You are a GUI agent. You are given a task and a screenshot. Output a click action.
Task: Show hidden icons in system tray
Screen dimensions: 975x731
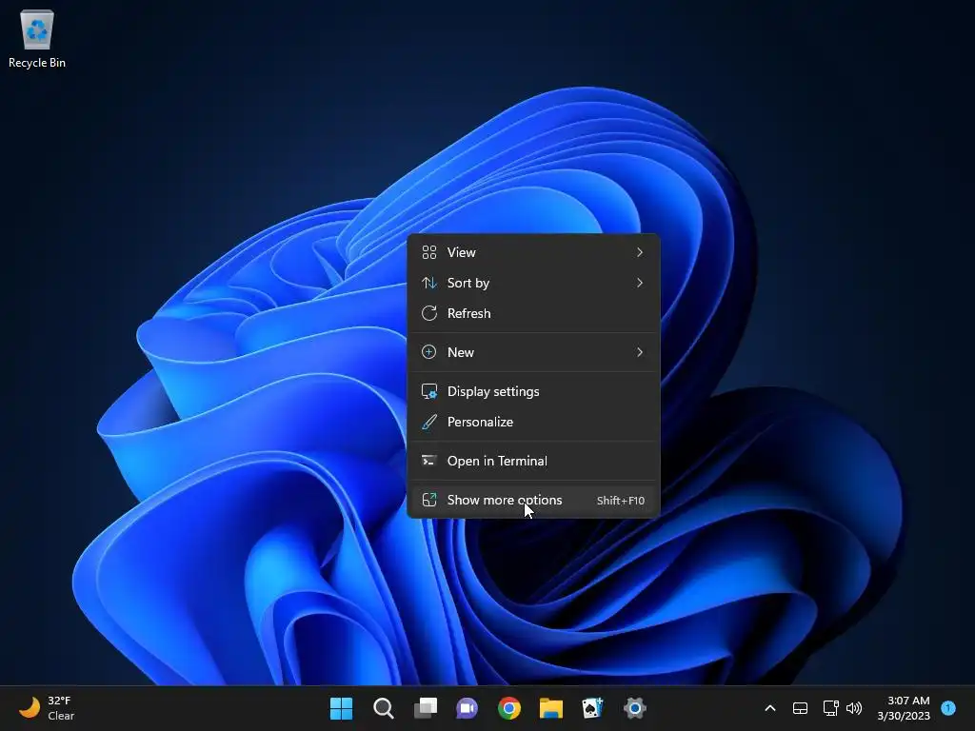pyautogui.click(x=769, y=708)
